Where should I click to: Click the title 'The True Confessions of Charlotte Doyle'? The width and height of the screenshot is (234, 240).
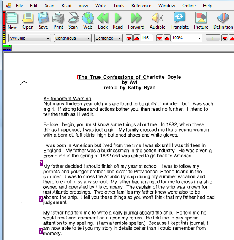130,77
